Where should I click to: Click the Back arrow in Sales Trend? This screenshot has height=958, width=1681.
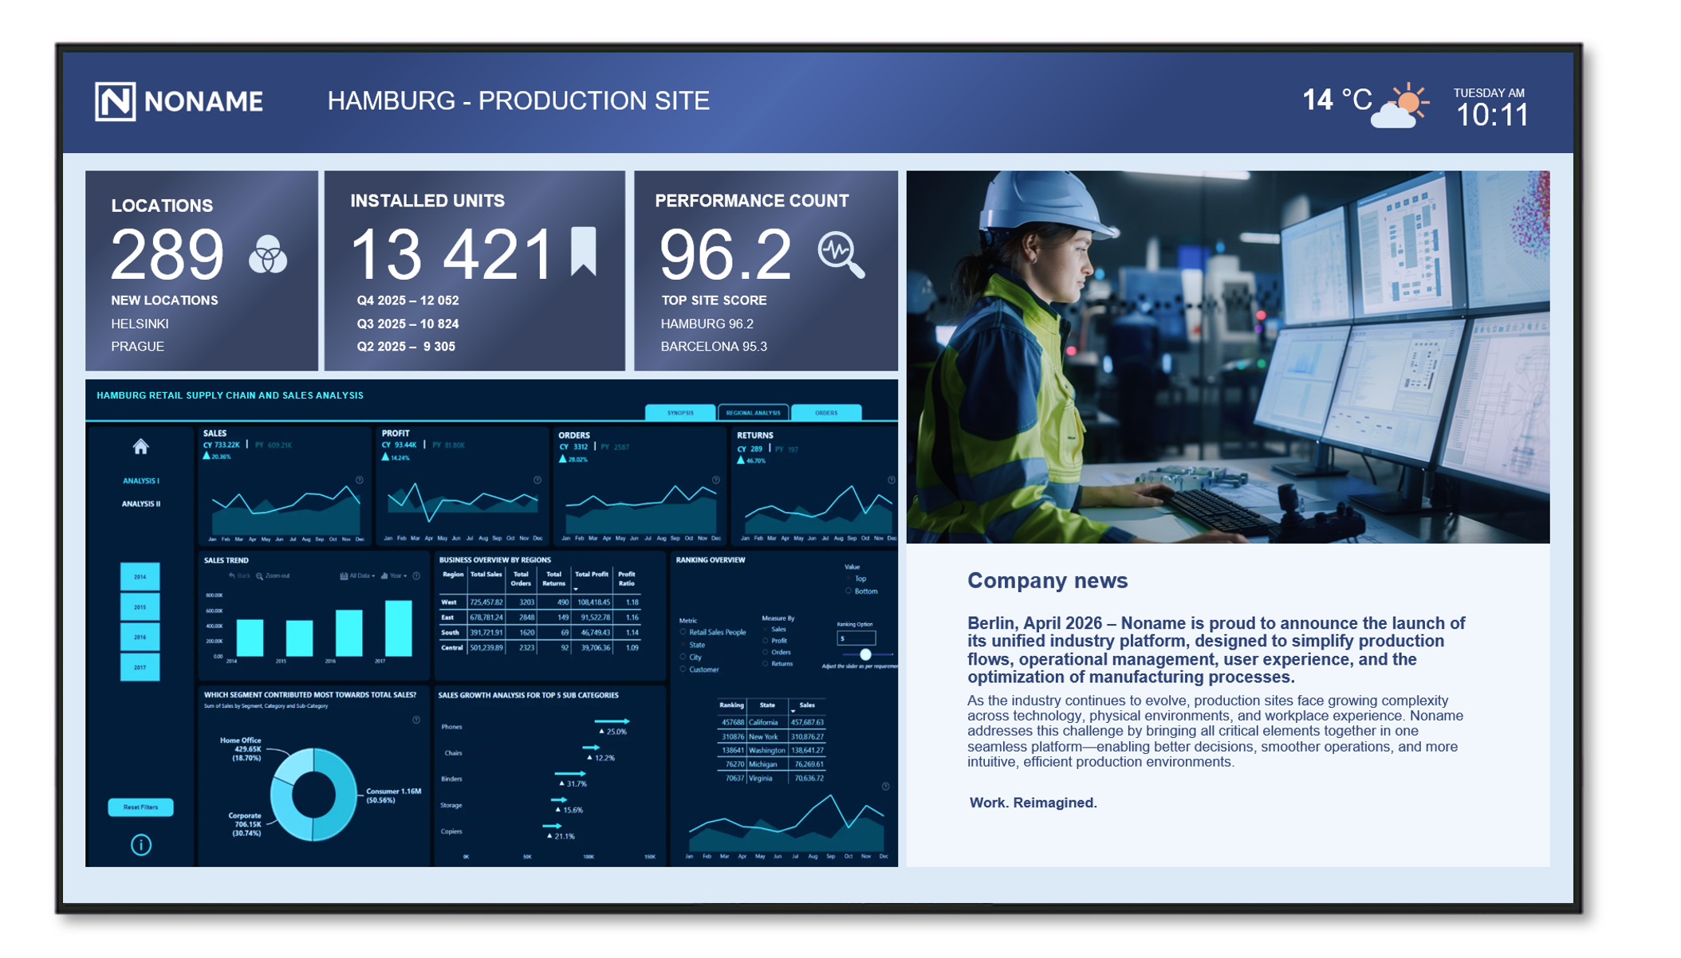coord(232,575)
